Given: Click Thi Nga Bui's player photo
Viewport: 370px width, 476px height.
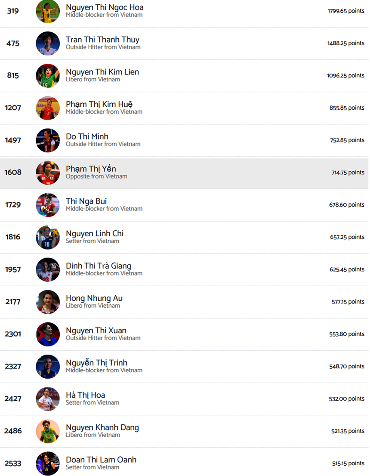Looking at the screenshot, I should click(48, 205).
